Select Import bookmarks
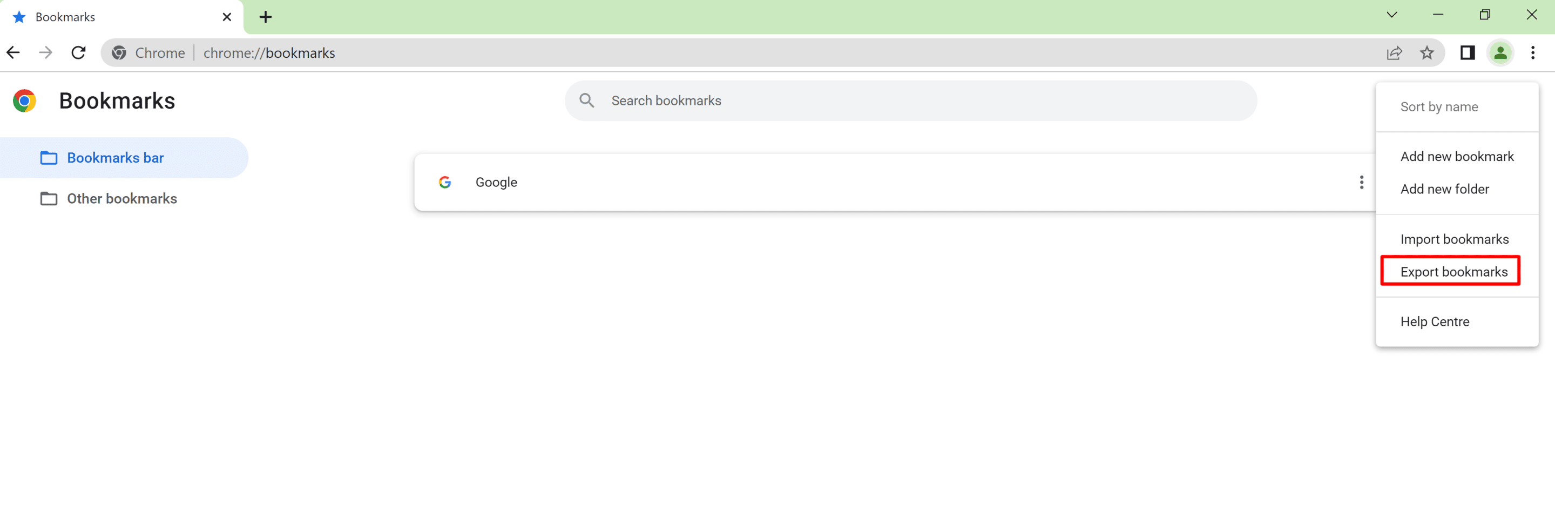 click(x=1455, y=239)
